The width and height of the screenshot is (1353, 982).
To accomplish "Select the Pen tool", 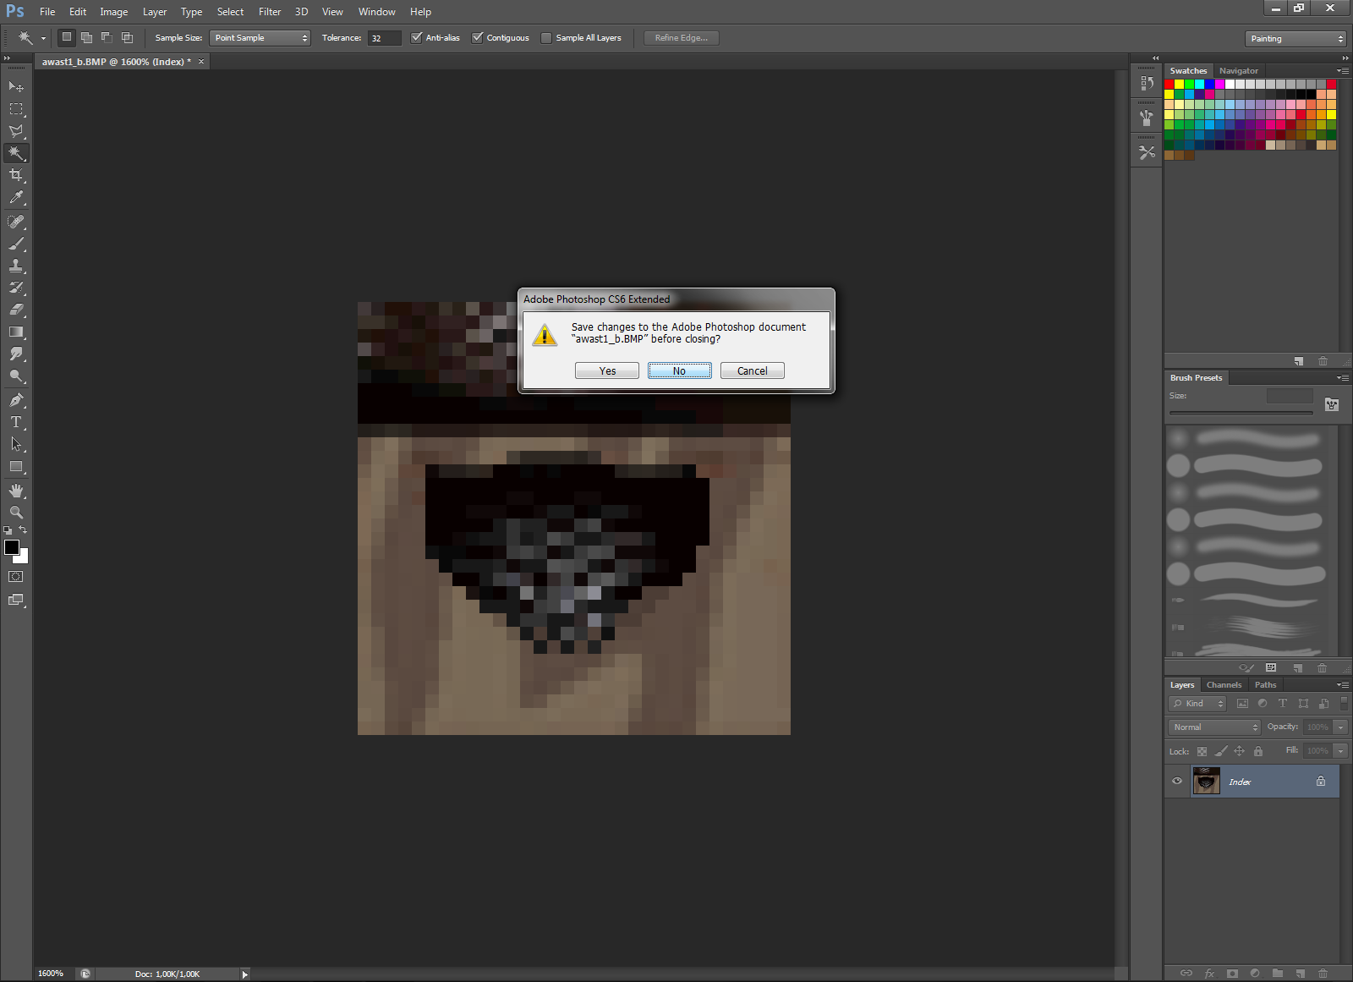I will coord(16,400).
